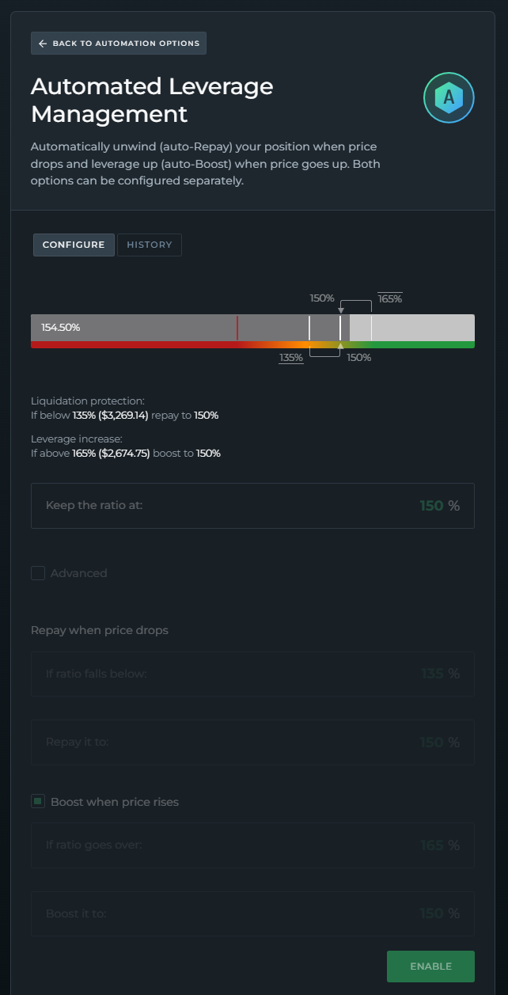The height and width of the screenshot is (995, 508).
Task: Click the 165% label above the ratio bar
Action: (389, 298)
